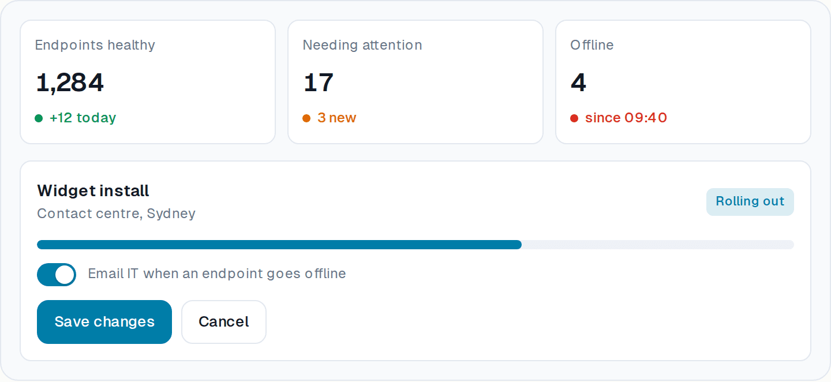Click the 1,284 endpoints healthy count

coord(70,83)
